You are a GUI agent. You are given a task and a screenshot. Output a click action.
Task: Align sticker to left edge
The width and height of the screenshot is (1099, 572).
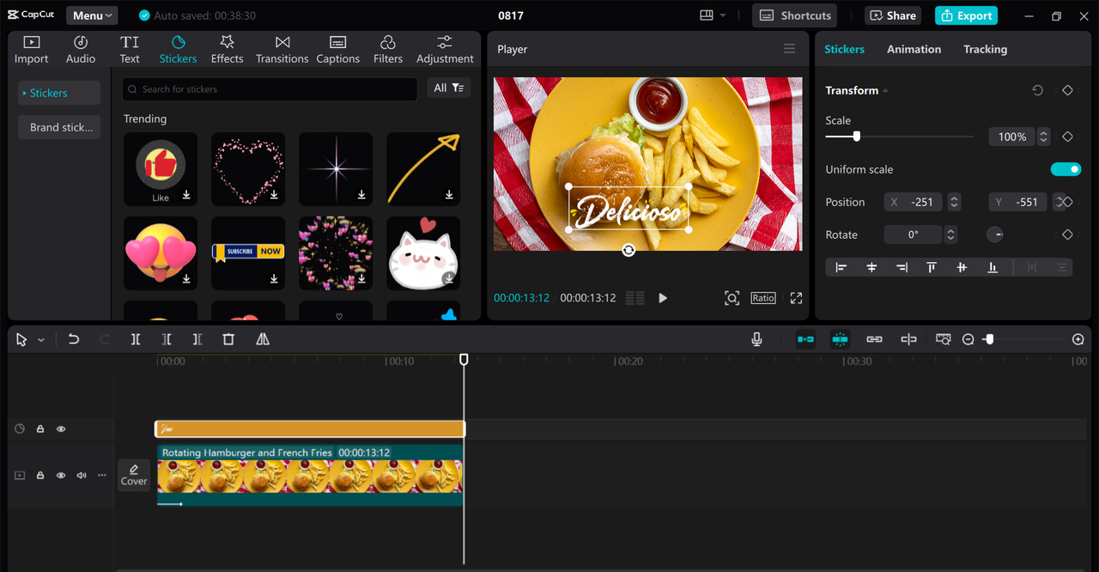(x=841, y=268)
